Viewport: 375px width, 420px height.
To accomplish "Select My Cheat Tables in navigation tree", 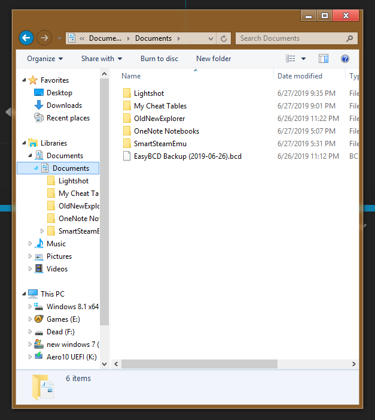I will pos(78,194).
